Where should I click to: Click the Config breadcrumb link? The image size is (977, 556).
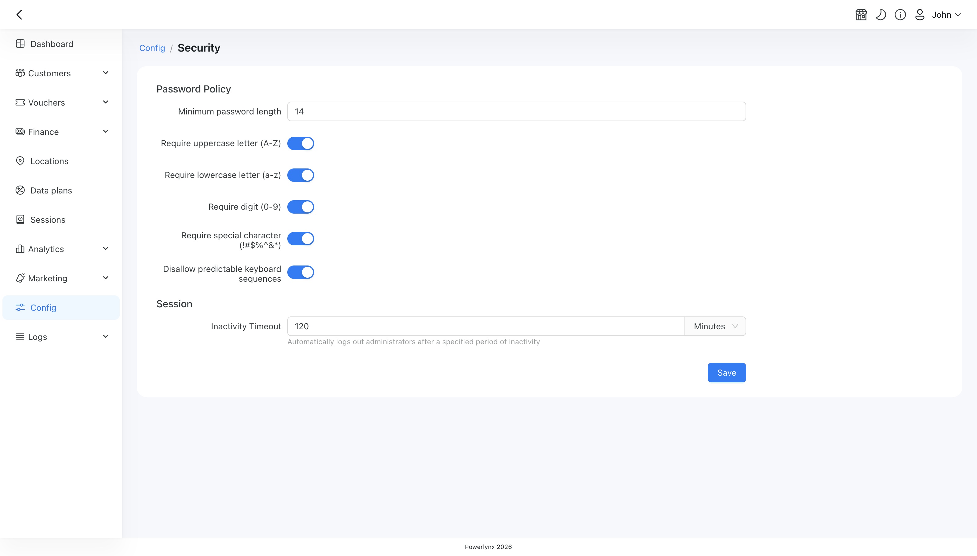coord(152,48)
